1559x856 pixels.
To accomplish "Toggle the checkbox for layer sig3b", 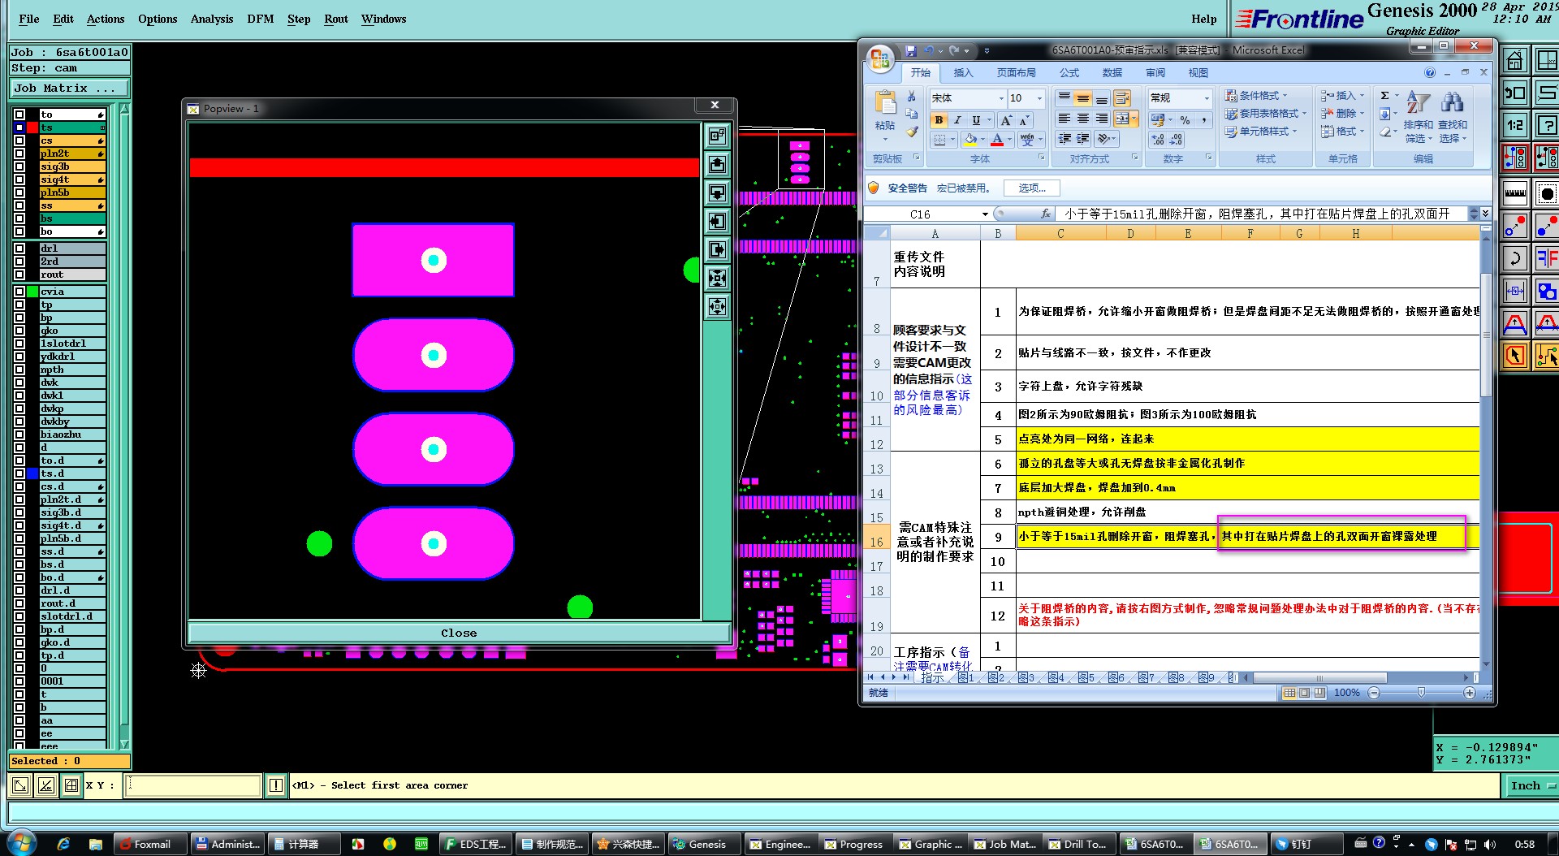I will click(19, 166).
